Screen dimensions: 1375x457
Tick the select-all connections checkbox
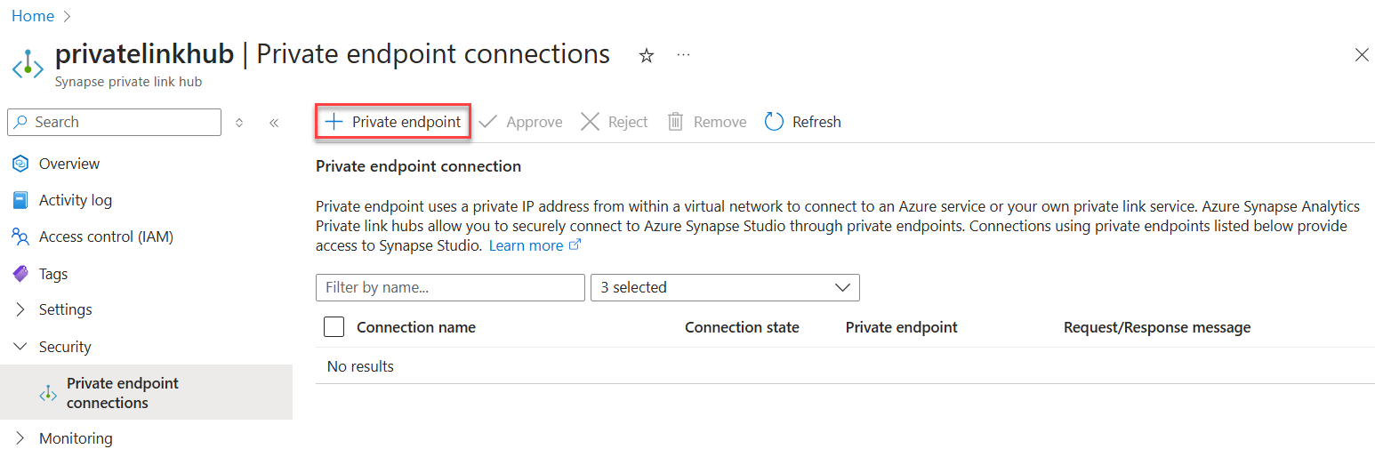pyautogui.click(x=334, y=327)
